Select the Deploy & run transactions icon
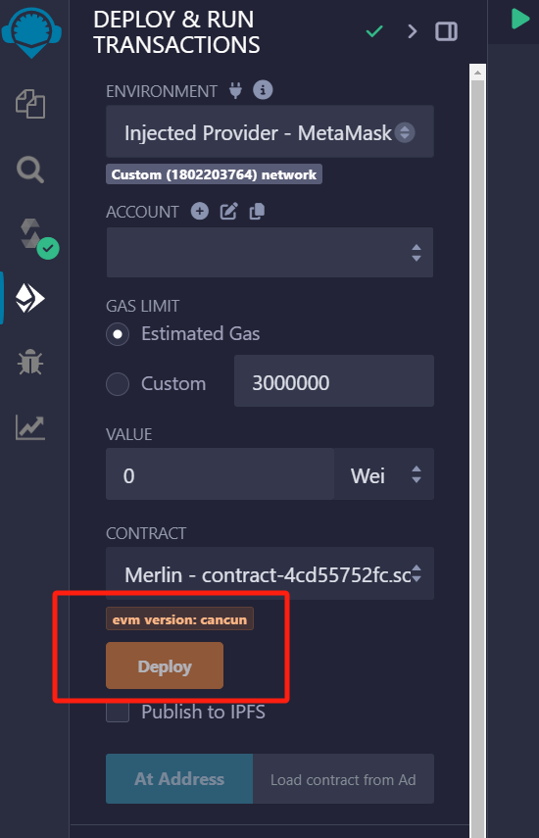This screenshot has height=838, width=539. pyautogui.click(x=30, y=298)
